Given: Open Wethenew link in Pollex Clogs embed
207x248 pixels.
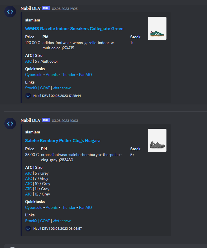Looking at the screenshot, I should [x=62, y=221].
